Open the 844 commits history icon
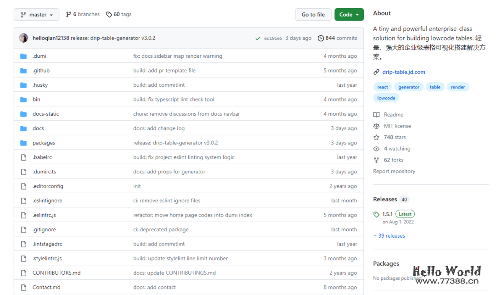This screenshot has width=496, height=295. pos(321,39)
